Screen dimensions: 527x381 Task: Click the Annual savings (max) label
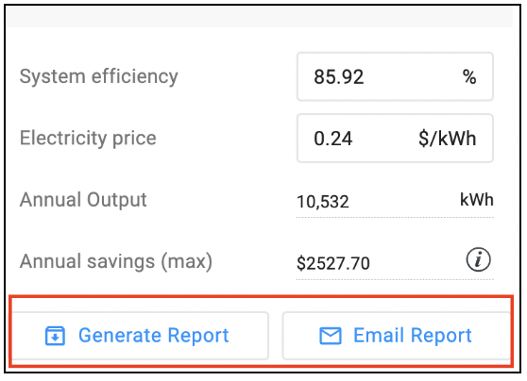116,261
